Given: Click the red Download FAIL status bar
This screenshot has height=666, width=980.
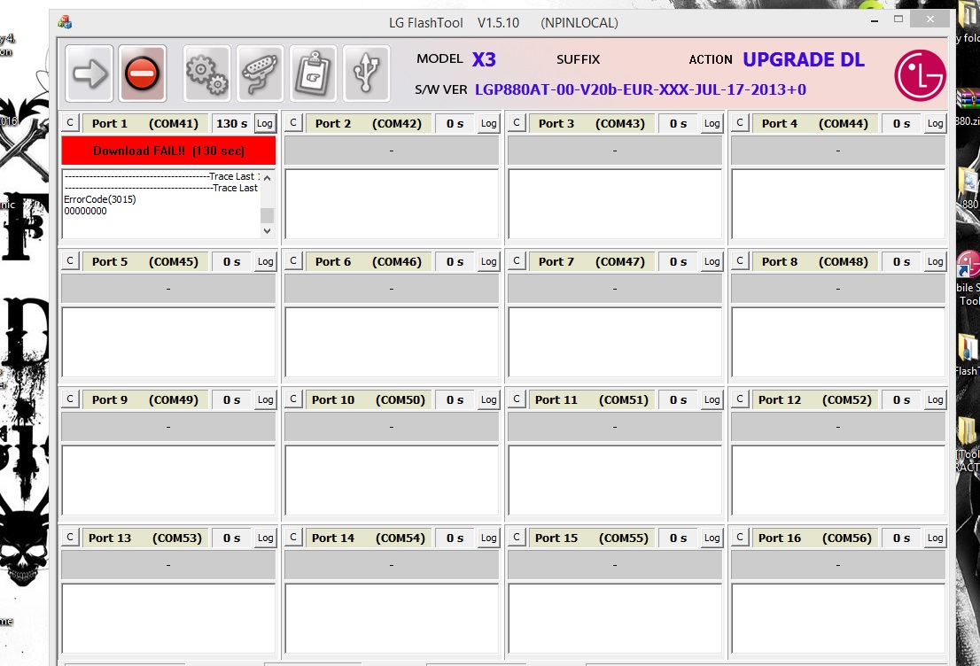Looking at the screenshot, I should (x=168, y=151).
